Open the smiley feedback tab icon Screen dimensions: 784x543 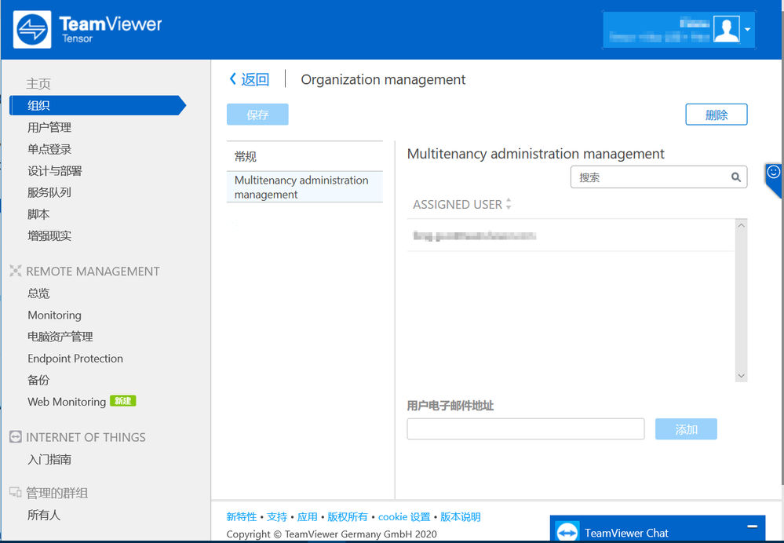[x=773, y=173]
